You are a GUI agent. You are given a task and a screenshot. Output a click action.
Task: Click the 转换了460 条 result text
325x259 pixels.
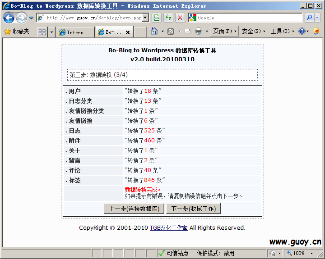click(145, 141)
